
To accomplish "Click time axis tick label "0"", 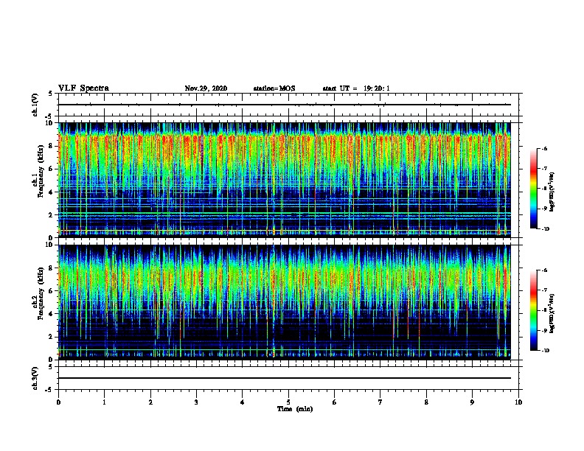I will [x=58, y=402].
